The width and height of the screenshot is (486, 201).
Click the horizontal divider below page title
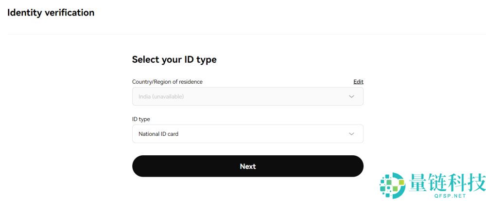pos(243,34)
